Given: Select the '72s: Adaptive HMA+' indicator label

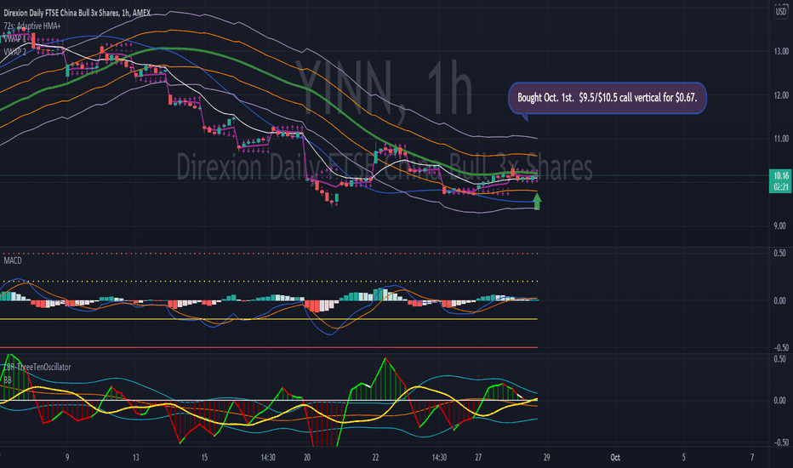Looking at the screenshot, I should (31, 26).
